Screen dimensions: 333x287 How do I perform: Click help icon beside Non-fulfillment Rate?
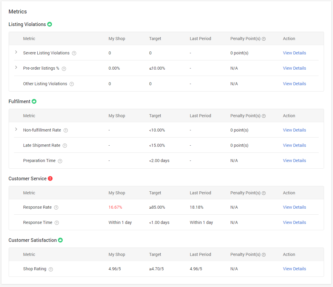[x=66, y=130]
